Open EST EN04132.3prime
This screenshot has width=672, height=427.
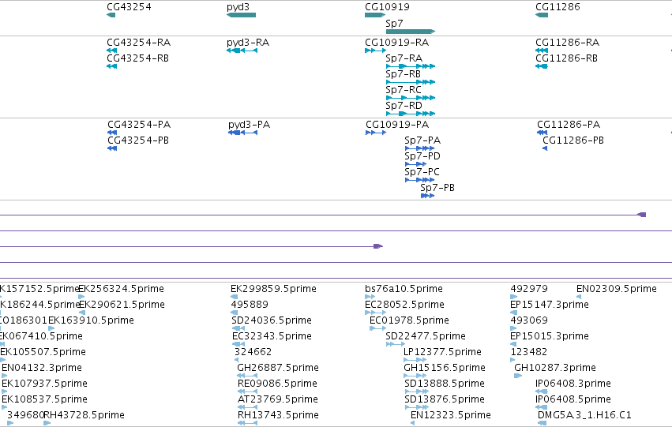point(42,368)
